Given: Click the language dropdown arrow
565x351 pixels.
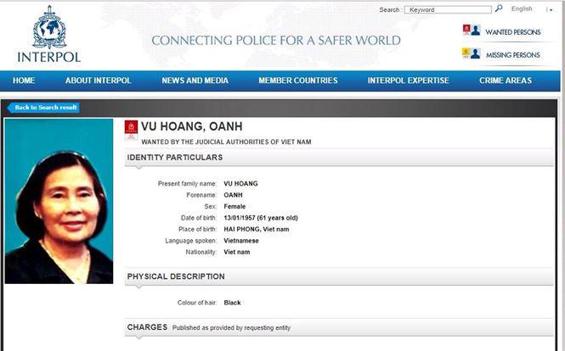Looking at the screenshot, I should point(550,9).
